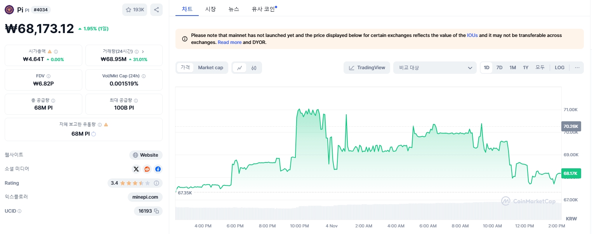Screen dimensions: 592x234
Task: Click the ₩4.64T market cap value
Action: coord(34,59)
